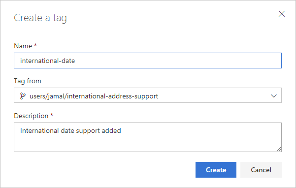This screenshot has width=296, height=188.
Task: Click the Name field label
Action: pos(23,46)
